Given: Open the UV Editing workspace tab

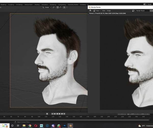Looking at the screenshot, I should pyautogui.click(x=19, y=5).
